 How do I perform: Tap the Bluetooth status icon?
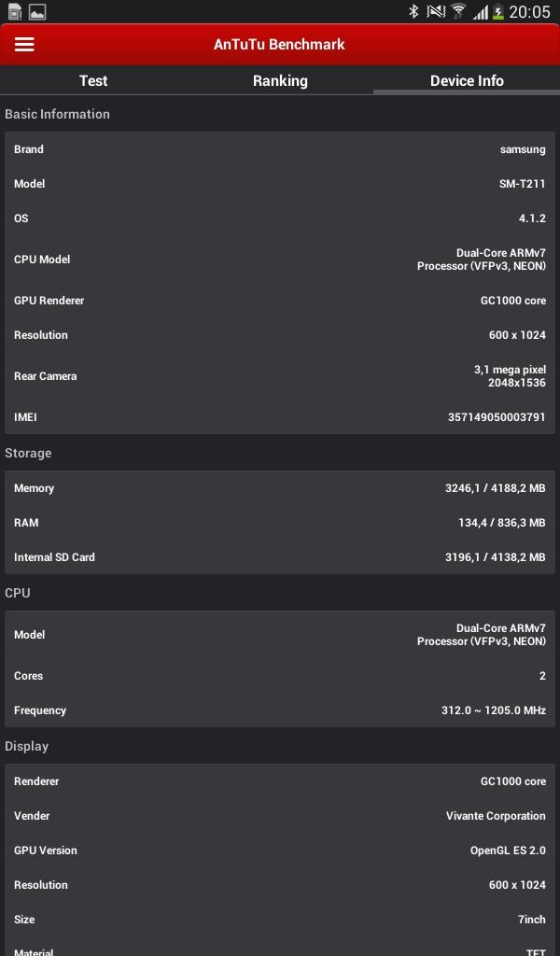[413, 11]
